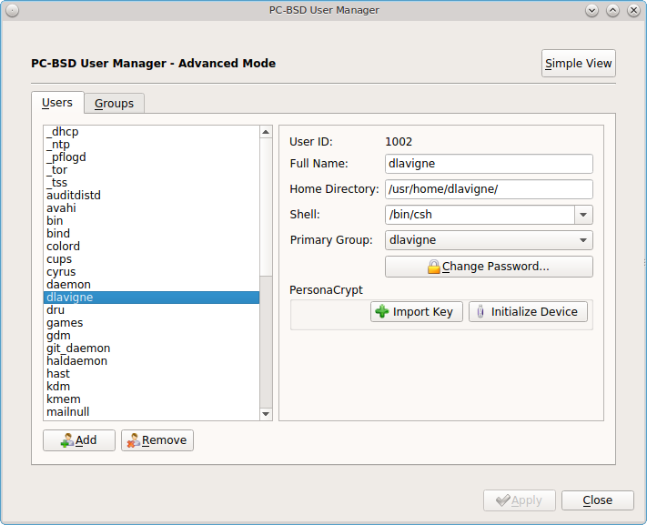Select user haldaemon

151,361
